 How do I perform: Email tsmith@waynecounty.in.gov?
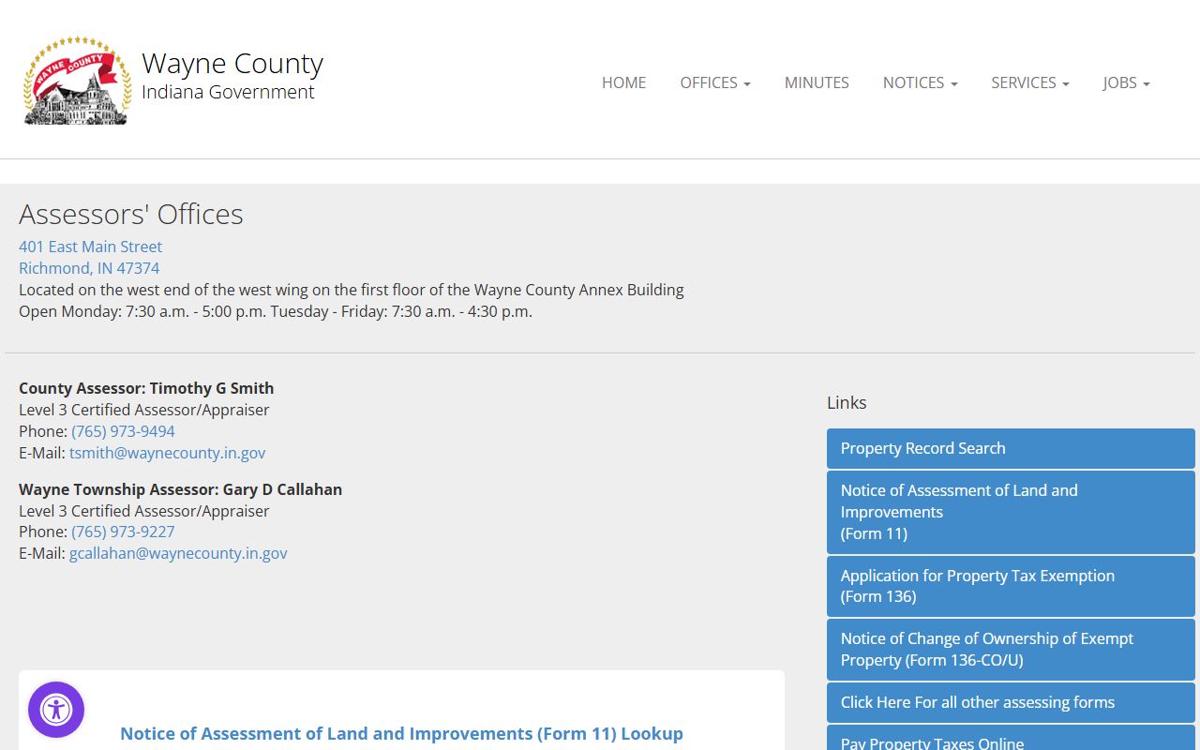tap(167, 453)
